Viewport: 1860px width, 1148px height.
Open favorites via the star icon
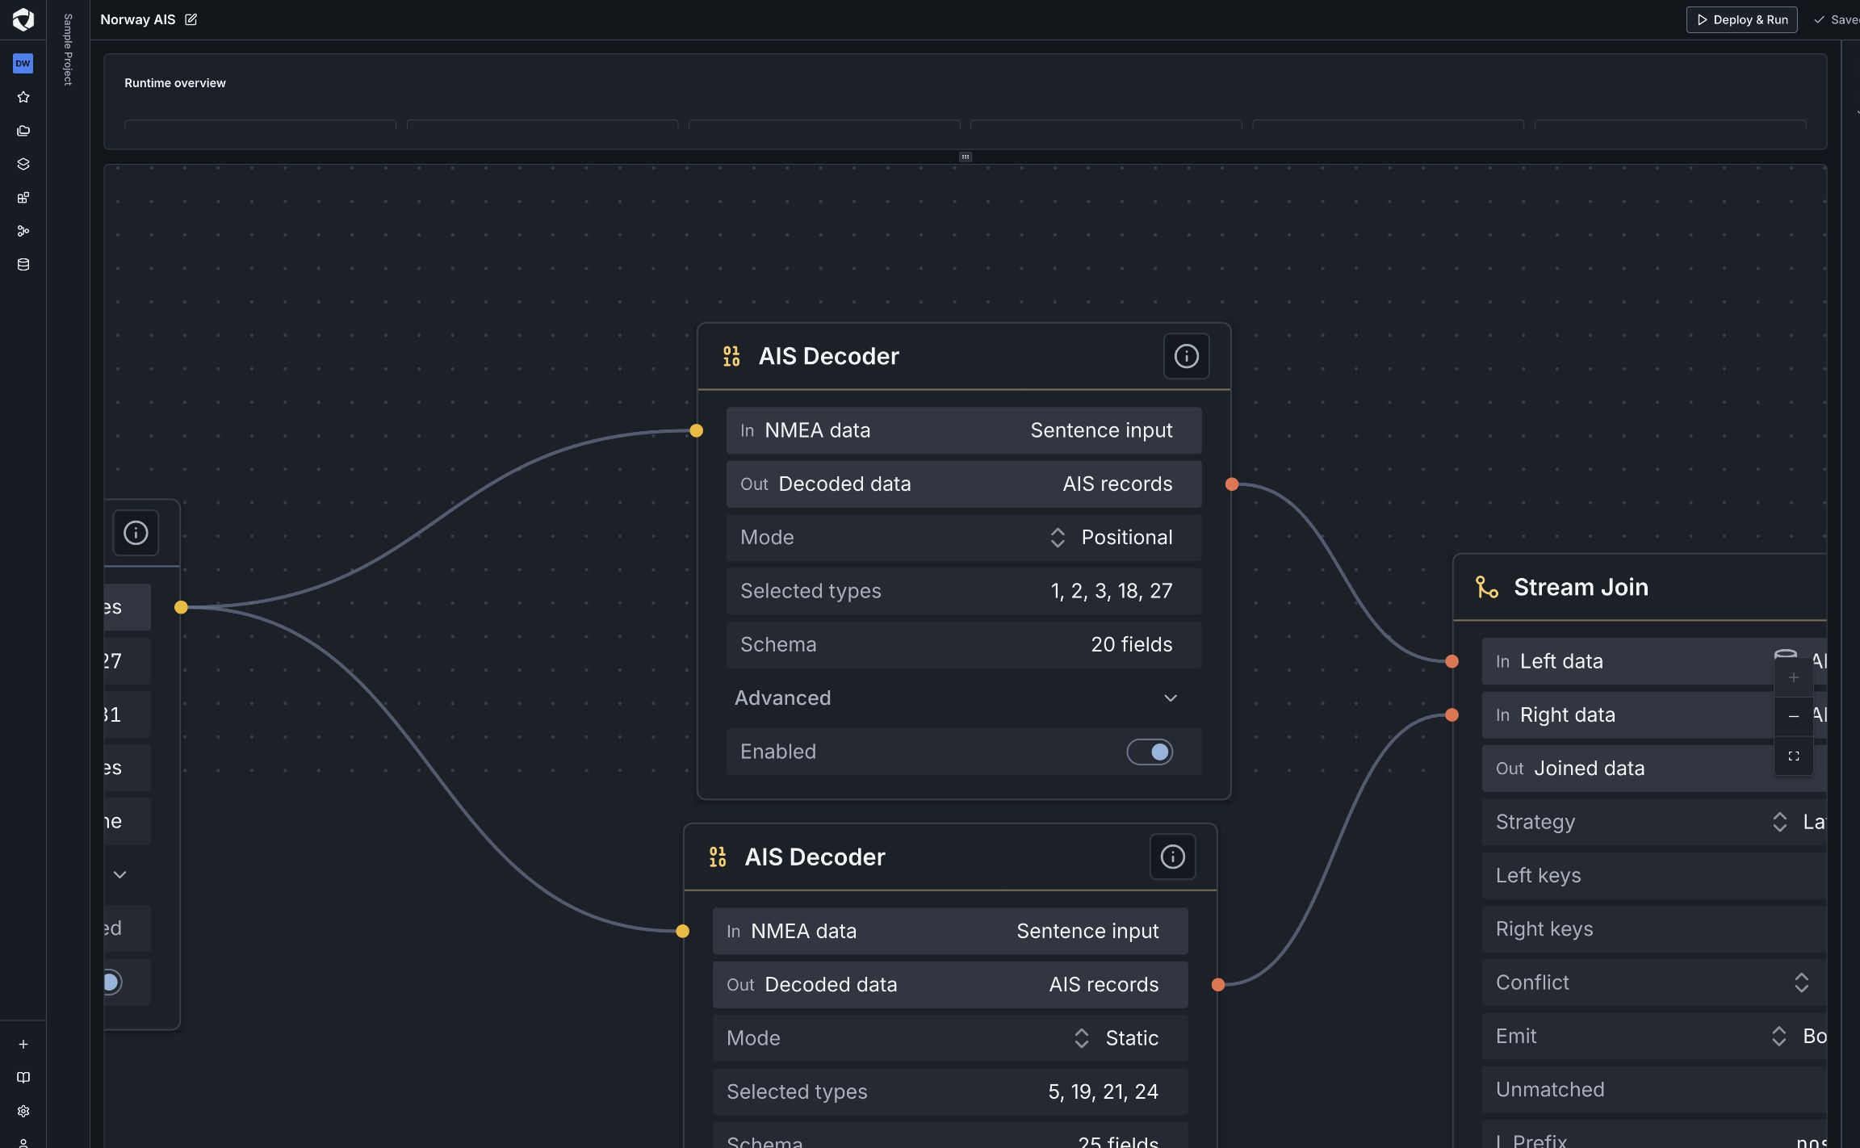[x=23, y=97]
